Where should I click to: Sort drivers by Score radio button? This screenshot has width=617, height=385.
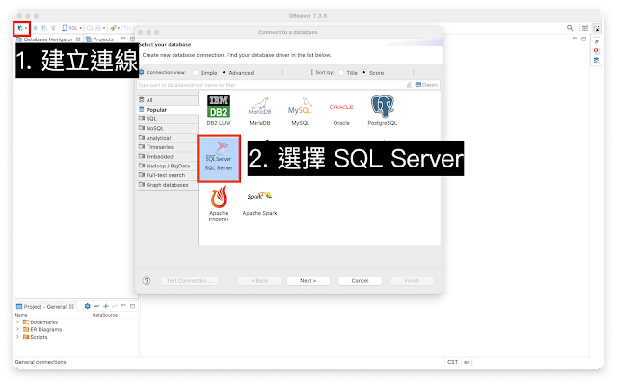[364, 73]
